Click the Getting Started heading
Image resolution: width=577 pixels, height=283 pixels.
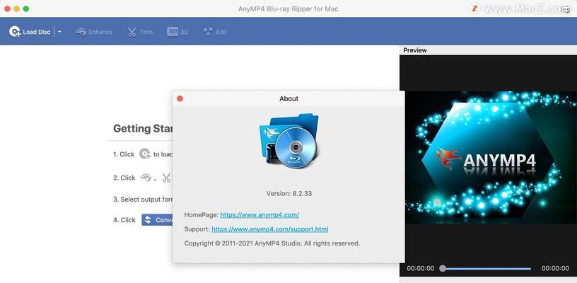[143, 129]
